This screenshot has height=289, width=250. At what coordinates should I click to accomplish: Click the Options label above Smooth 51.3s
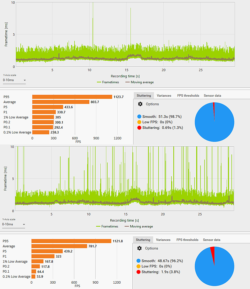(x=152, y=104)
